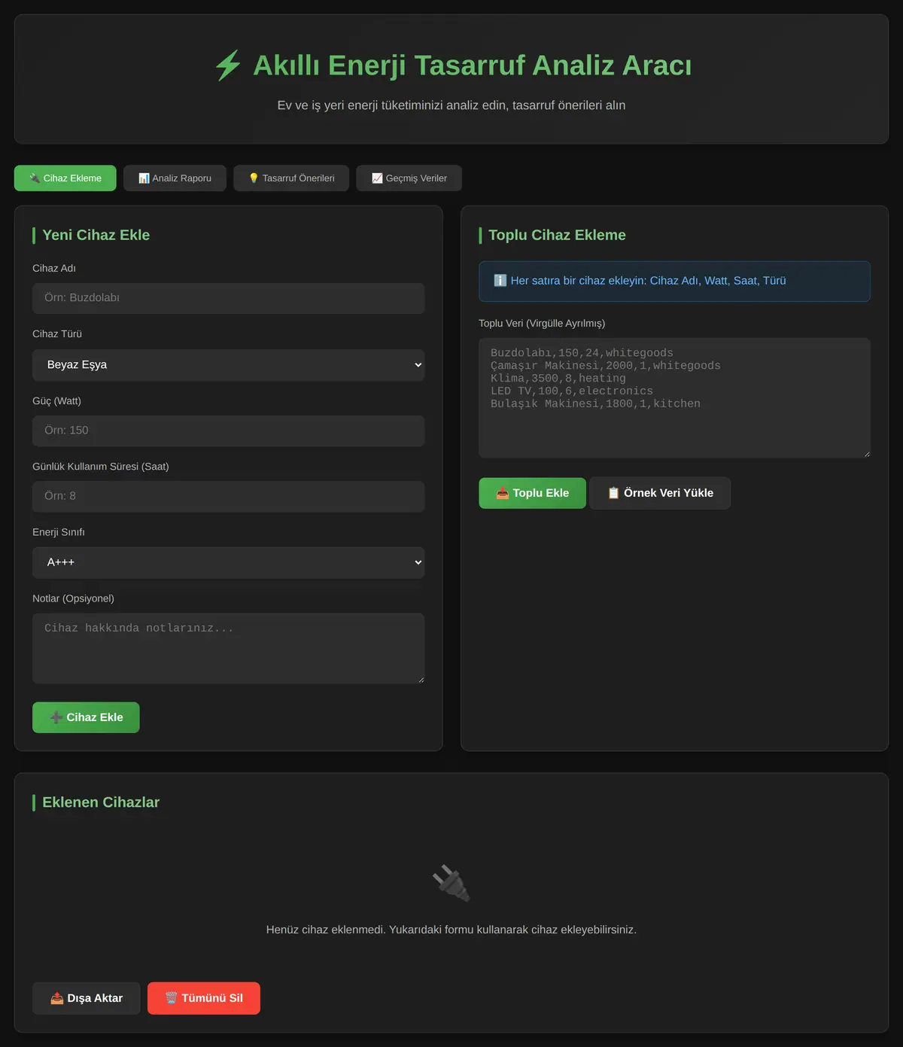Click the Eklenen Cihazlar heading
The image size is (903, 1047).
pyautogui.click(x=101, y=802)
